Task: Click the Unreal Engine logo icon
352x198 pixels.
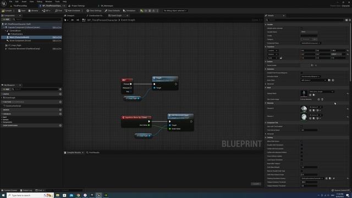Action: pyautogui.click(x=4, y=4)
